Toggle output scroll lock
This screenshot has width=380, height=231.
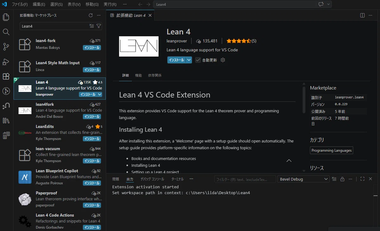(342, 179)
